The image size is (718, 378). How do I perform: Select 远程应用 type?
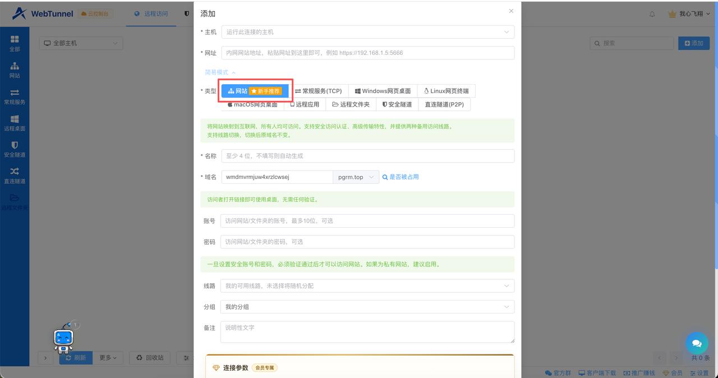305,104
